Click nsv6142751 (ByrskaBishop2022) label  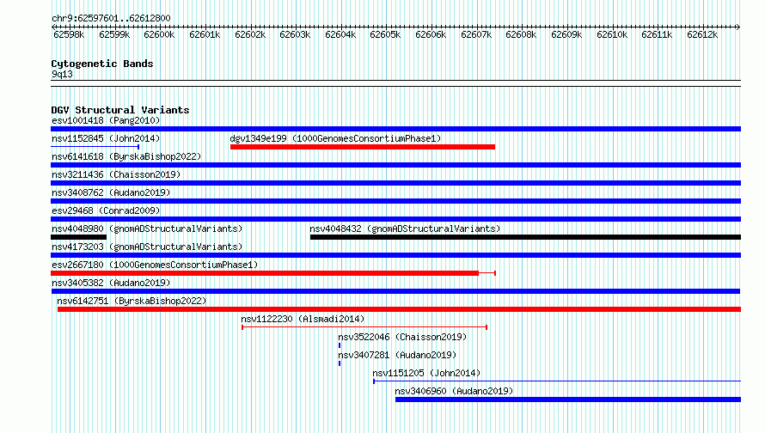point(132,301)
